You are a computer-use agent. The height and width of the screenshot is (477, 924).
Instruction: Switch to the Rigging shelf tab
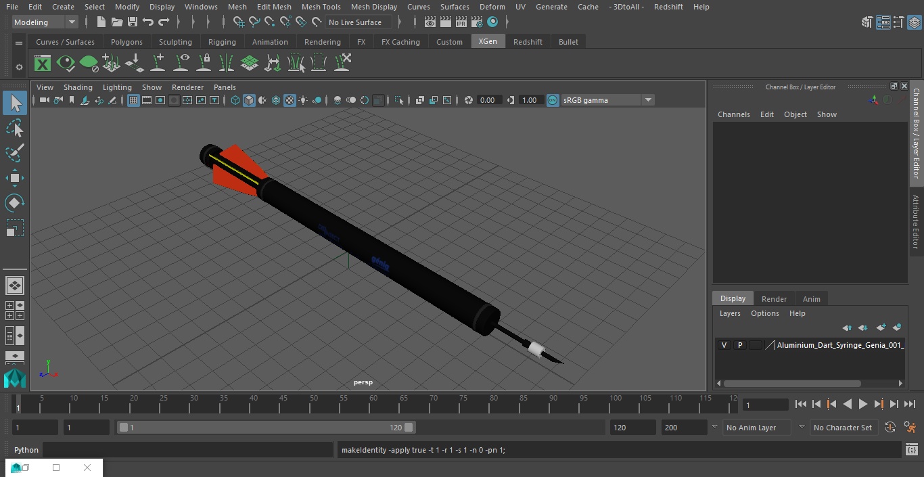pyautogui.click(x=222, y=42)
